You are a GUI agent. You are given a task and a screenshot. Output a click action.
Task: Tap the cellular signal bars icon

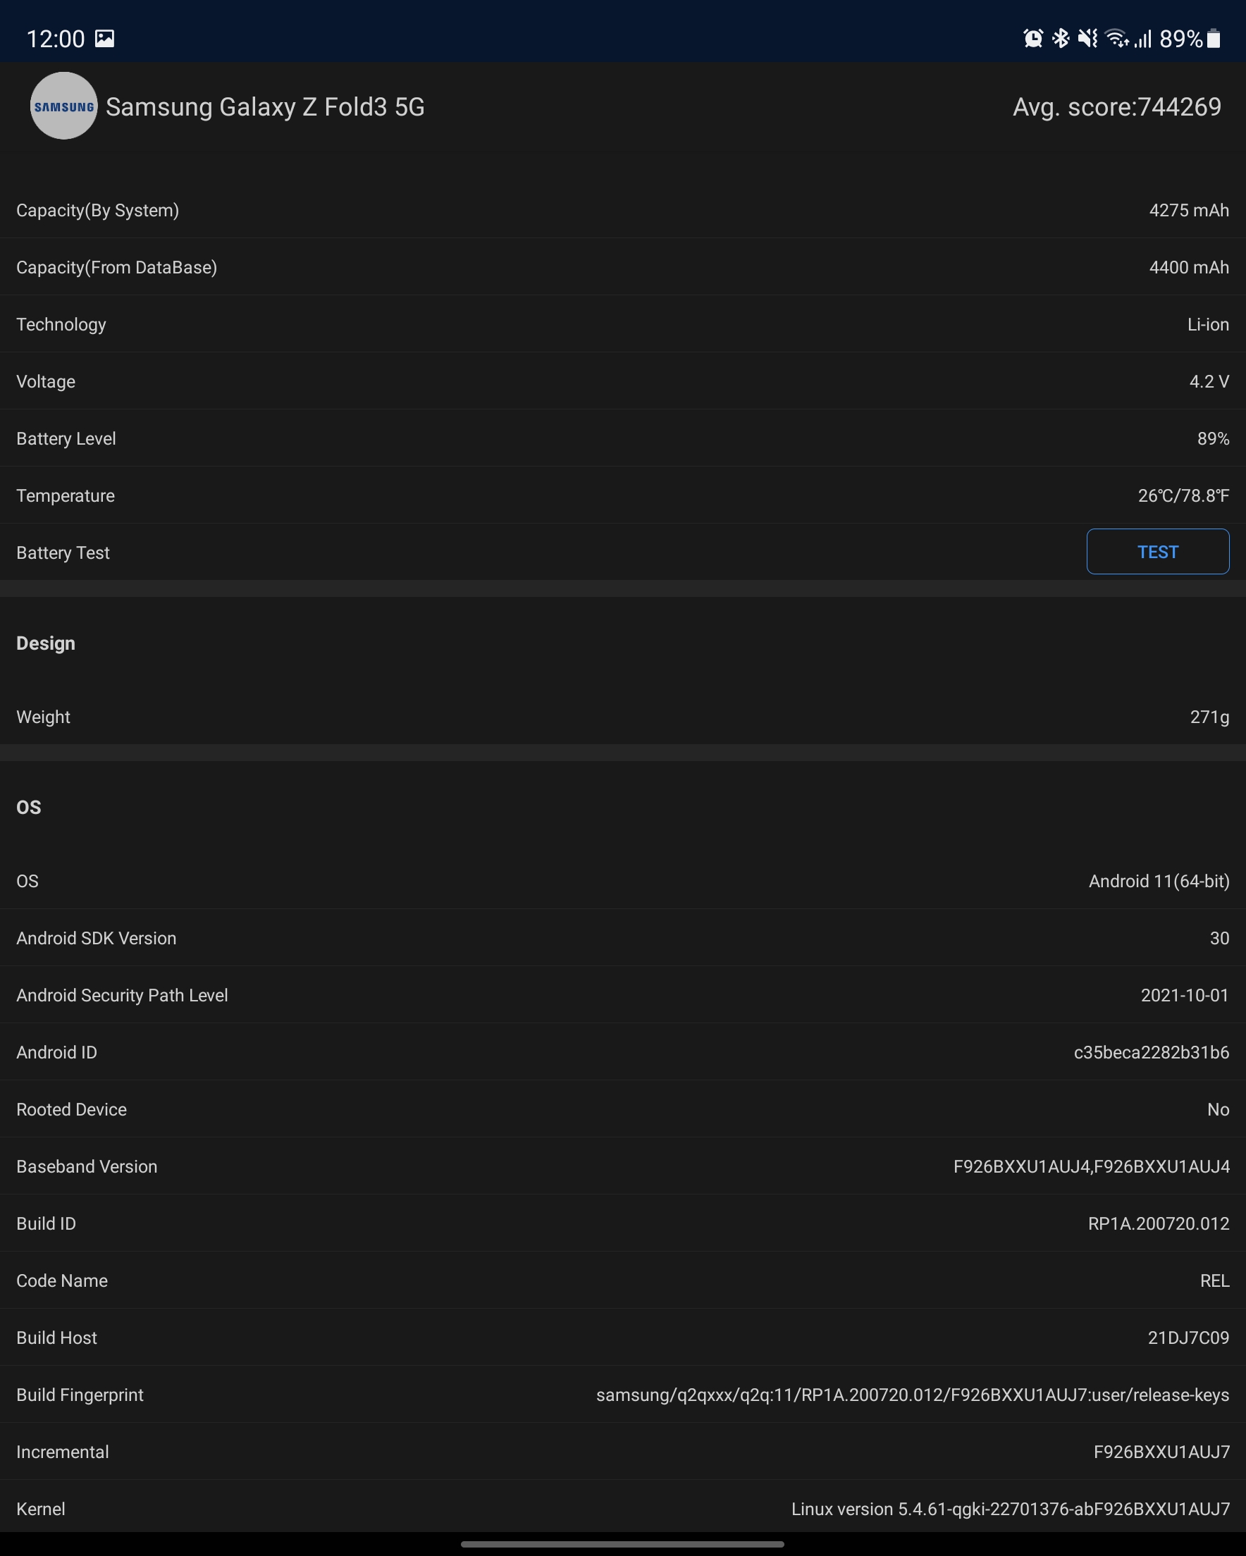point(1143,38)
